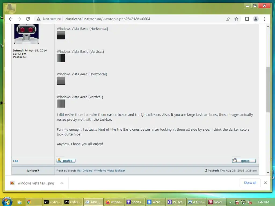The image size is (275, 206).
Task: Click the Windows Vista Basic (Horizontal) image
Action: [x=61, y=35]
